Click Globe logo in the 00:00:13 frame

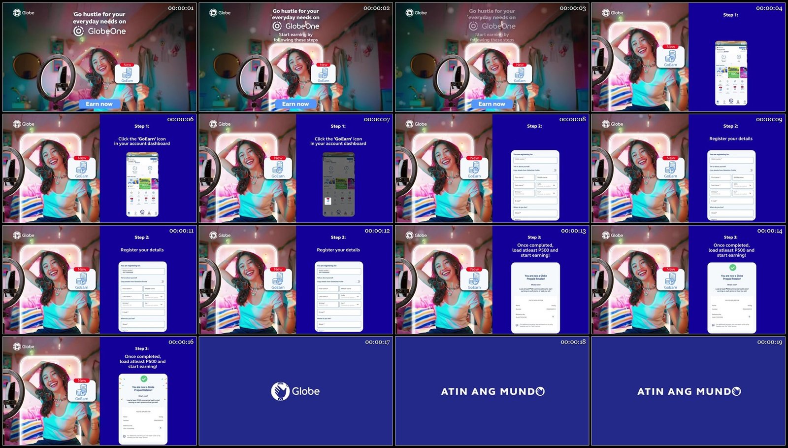[x=416, y=236]
